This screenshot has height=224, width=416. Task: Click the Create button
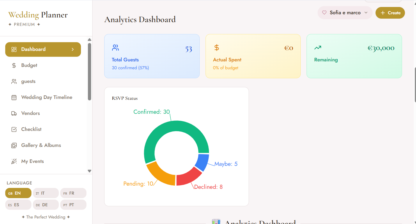[x=390, y=13]
